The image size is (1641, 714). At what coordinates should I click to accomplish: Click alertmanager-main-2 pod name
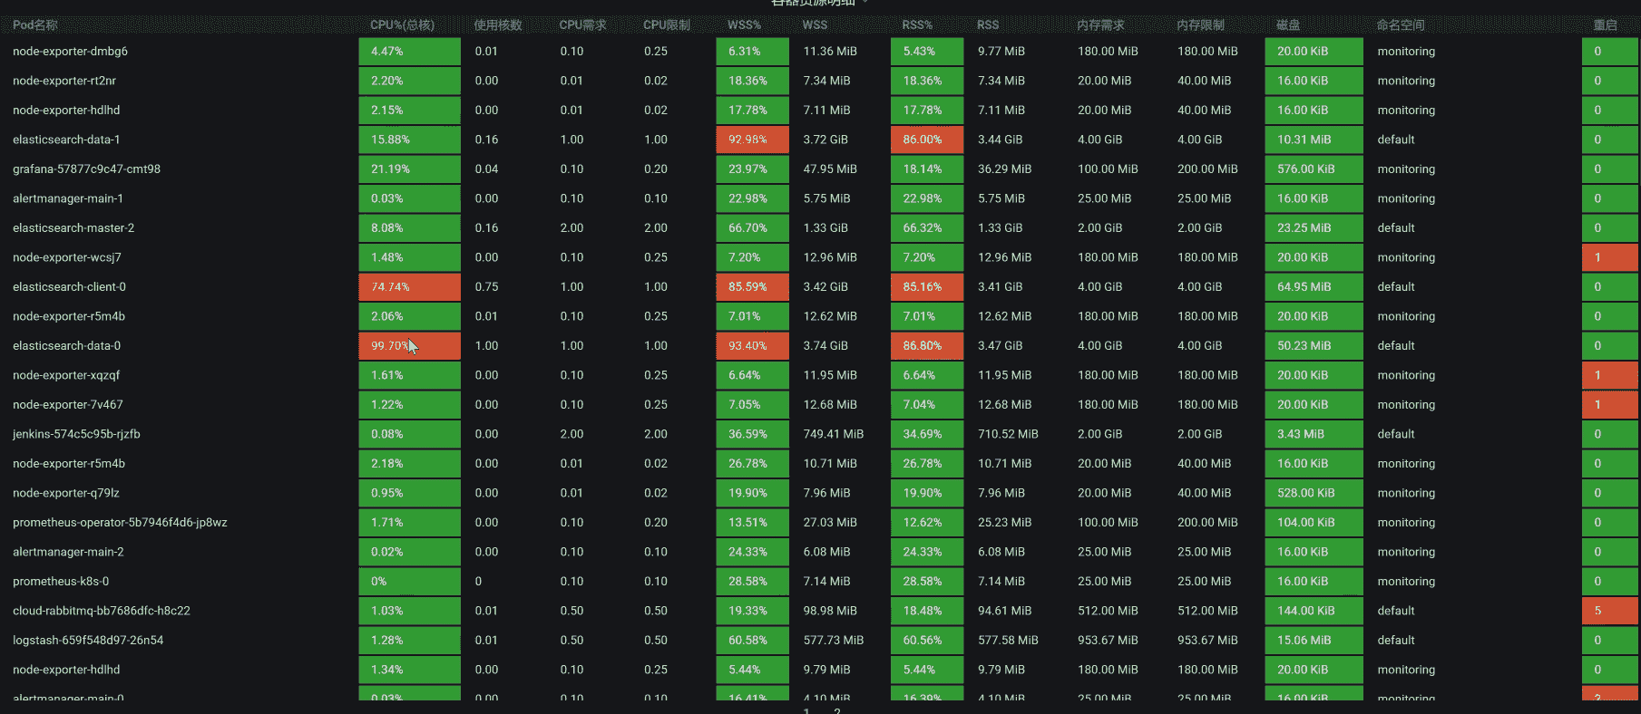[68, 552]
